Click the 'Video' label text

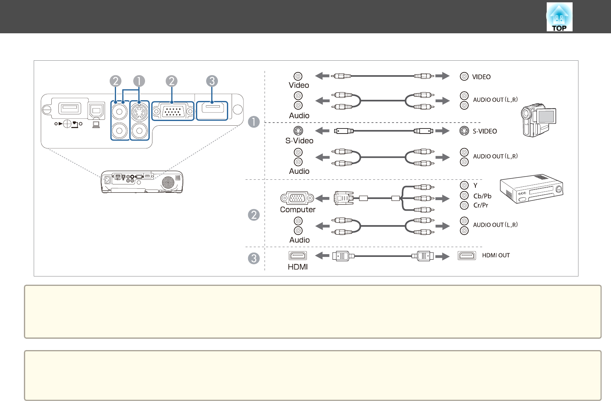299,85
